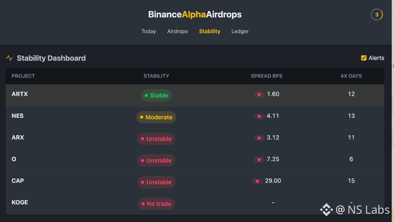Click the red spread indicator next to 4.11

259,116
